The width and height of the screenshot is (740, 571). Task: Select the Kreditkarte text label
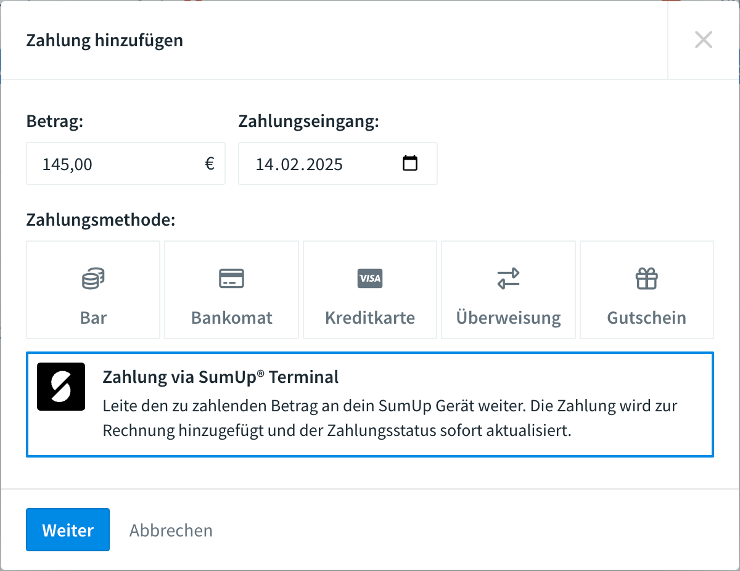(370, 318)
